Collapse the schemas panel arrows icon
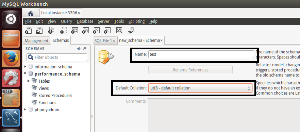 click(x=84, y=49)
